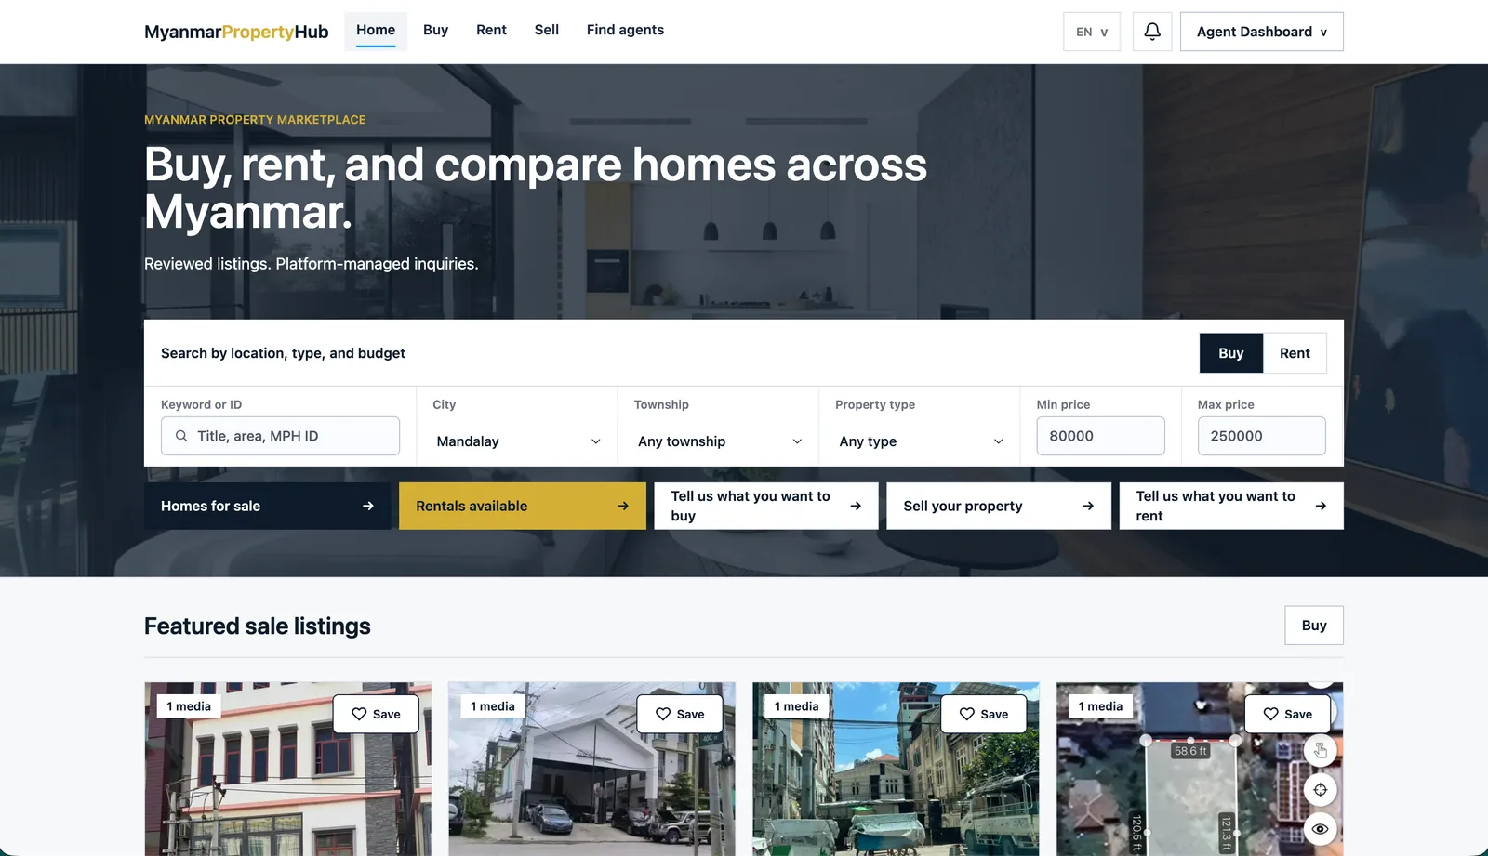Click the Homes for sale button
Screen dimensions: 1488x856
(x=268, y=506)
